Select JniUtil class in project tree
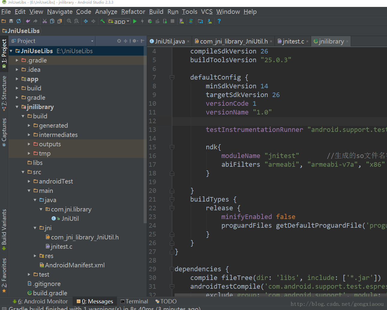Screen dimensions: 387x310 (65, 219)
